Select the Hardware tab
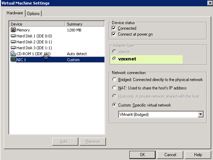Viewport: 213px width, 160px height. pyautogui.click(x=15, y=13)
